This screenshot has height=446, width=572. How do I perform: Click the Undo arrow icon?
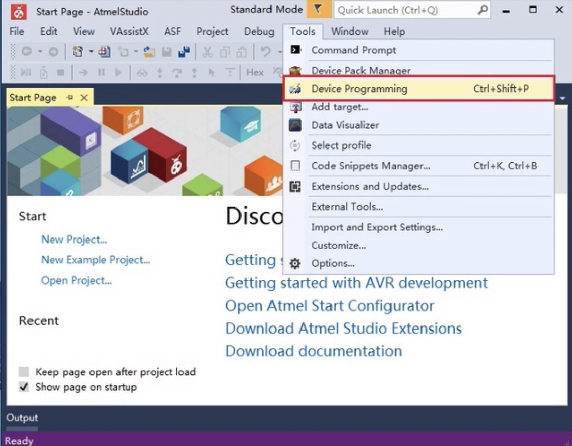coord(265,52)
